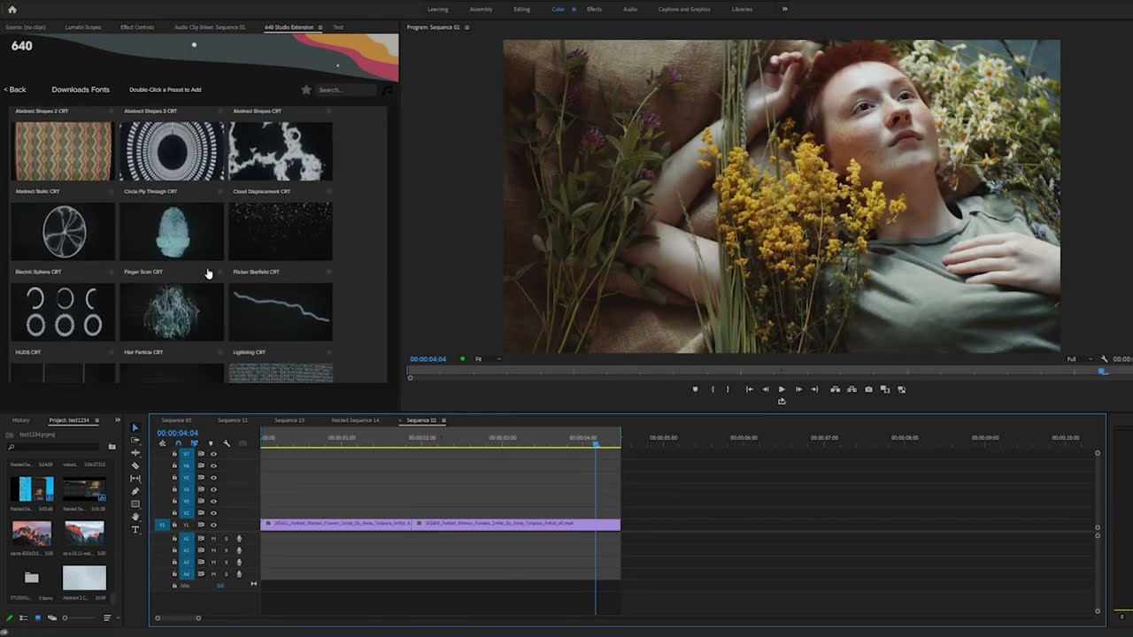Go back with the Back link
Viewport: 1133px width, 637px height.
pos(15,89)
